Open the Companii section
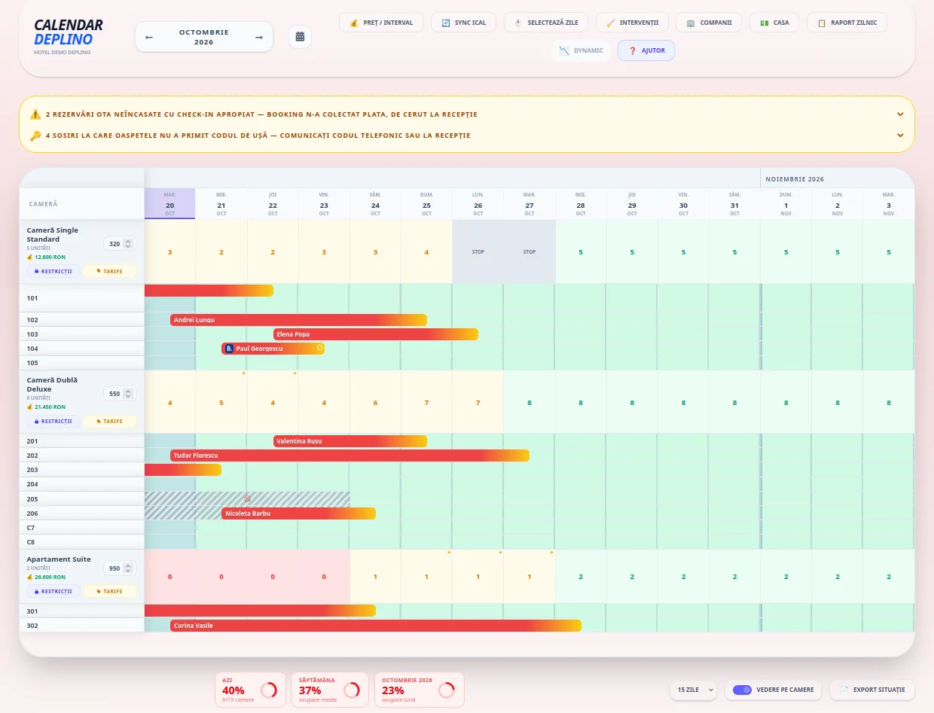Viewport: 934px width, 713px height. tap(709, 23)
